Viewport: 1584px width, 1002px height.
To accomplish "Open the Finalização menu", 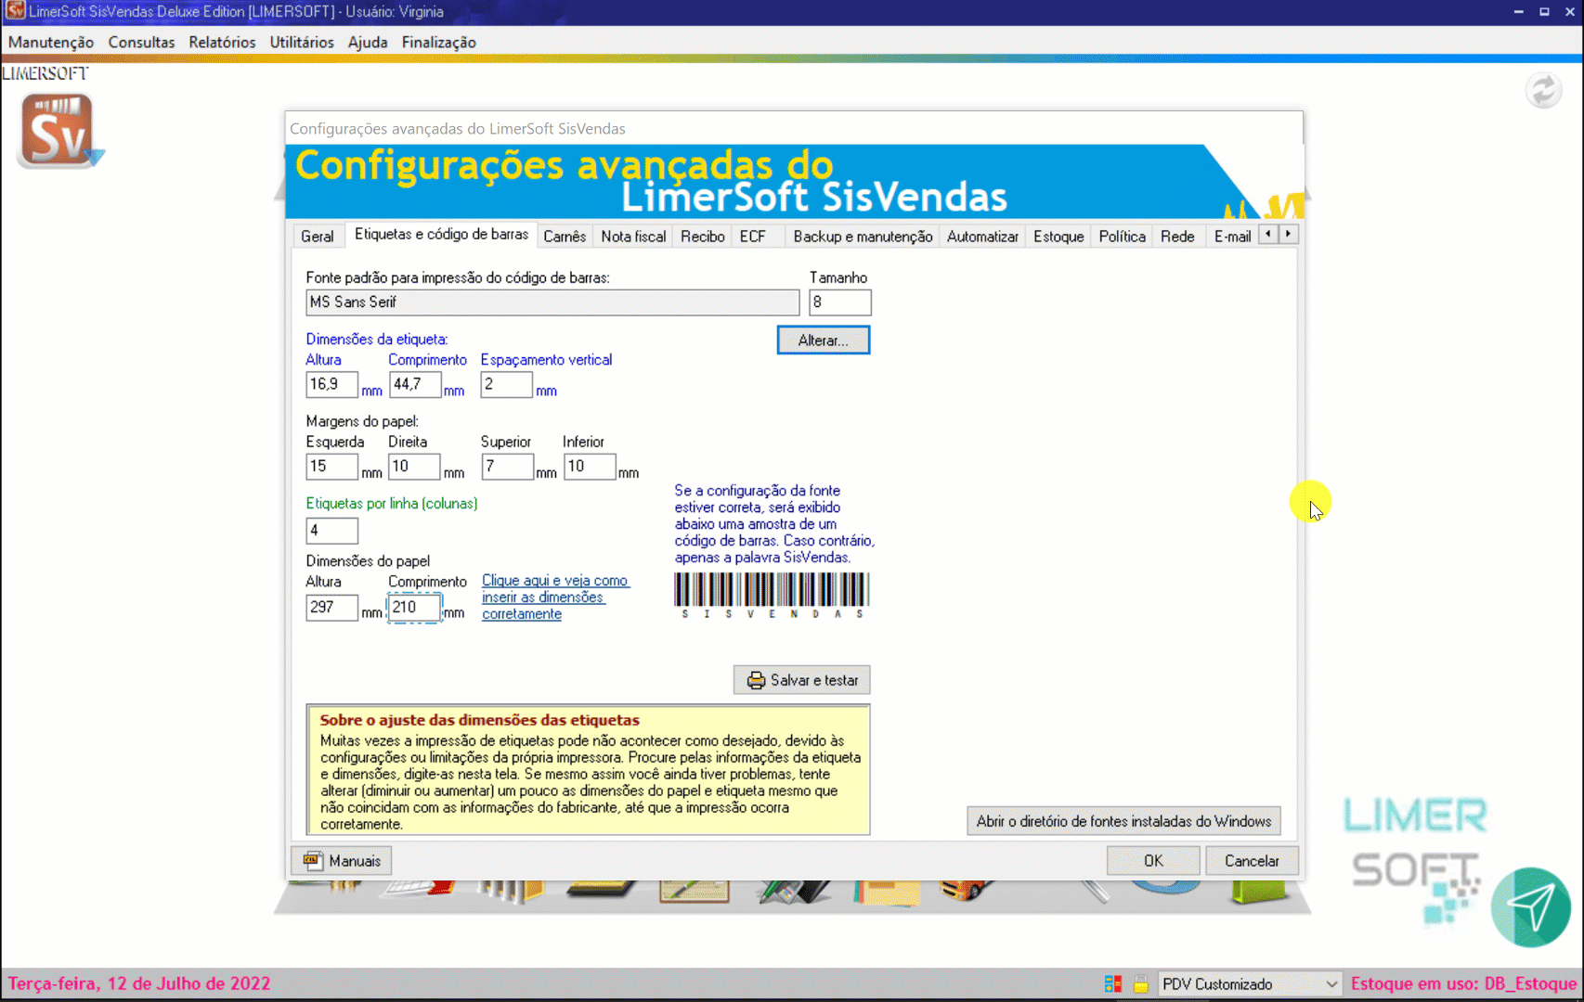I will coord(439,43).
